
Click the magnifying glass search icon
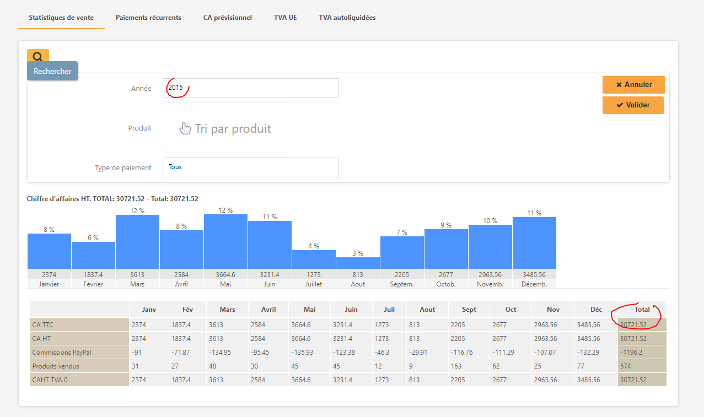[37, 56]
